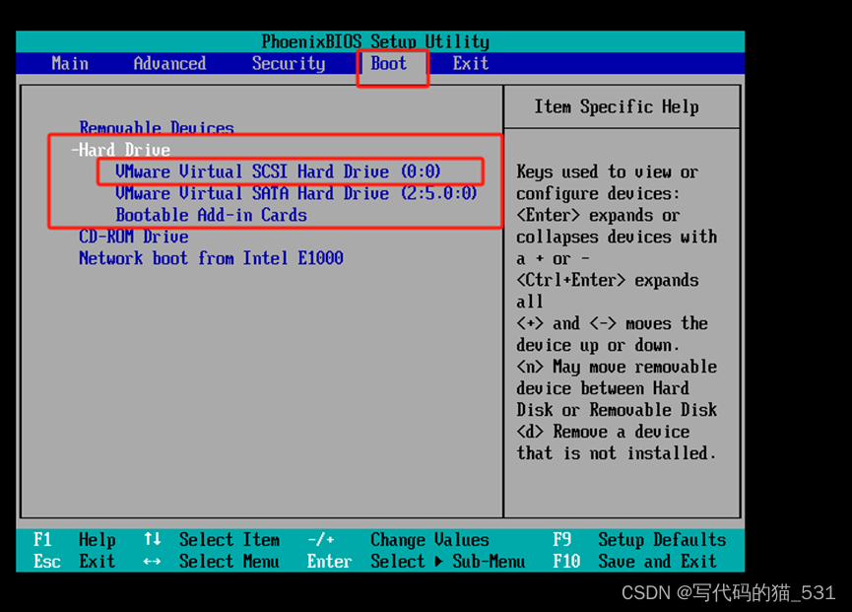Select VMware Virtual SATA Hard Drive (2:5.0:0)
852x612 pixels.
296,193
